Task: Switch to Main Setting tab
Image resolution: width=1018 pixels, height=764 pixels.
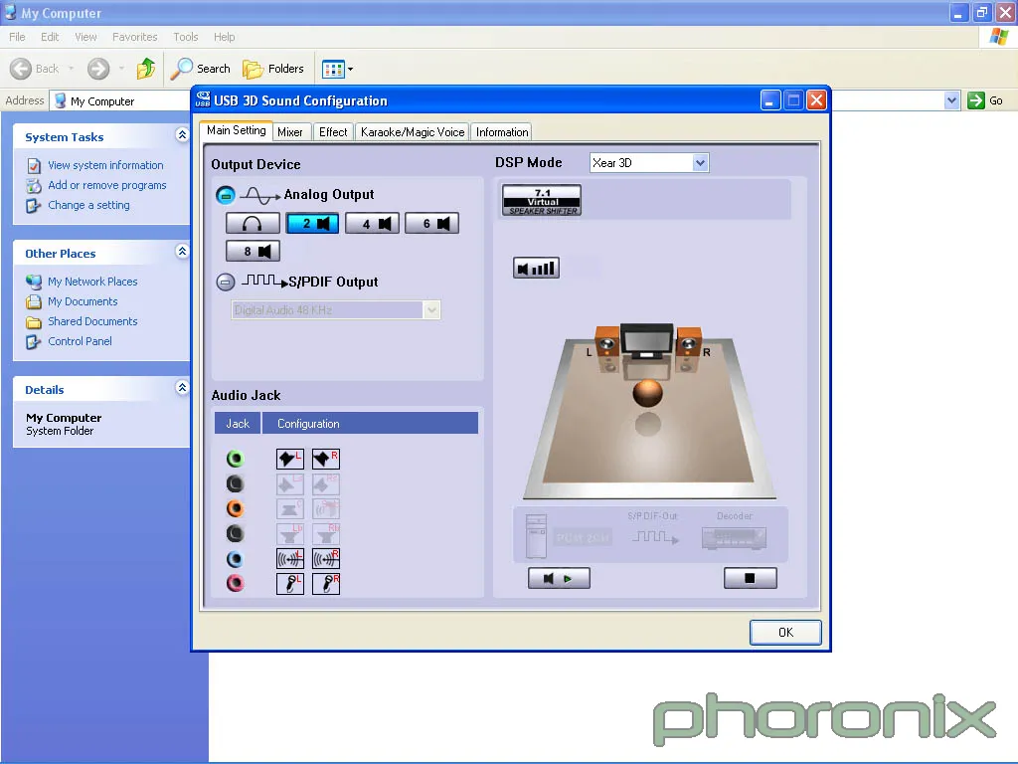Action: coord(237,130)
